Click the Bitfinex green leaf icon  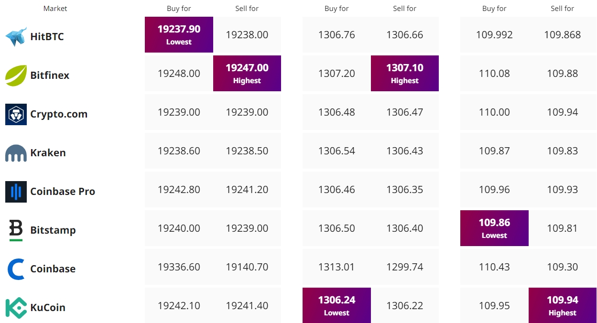(x=16, y=75)
